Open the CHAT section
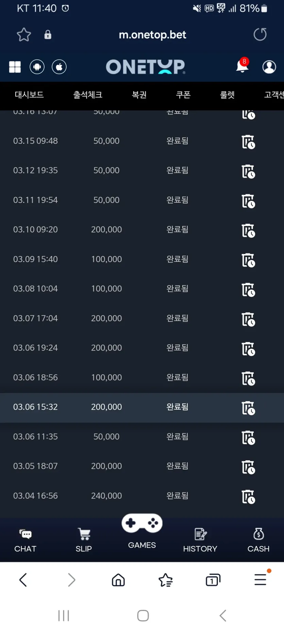The height and width of the screenshot is (633, 284). [x=25, y=541]
